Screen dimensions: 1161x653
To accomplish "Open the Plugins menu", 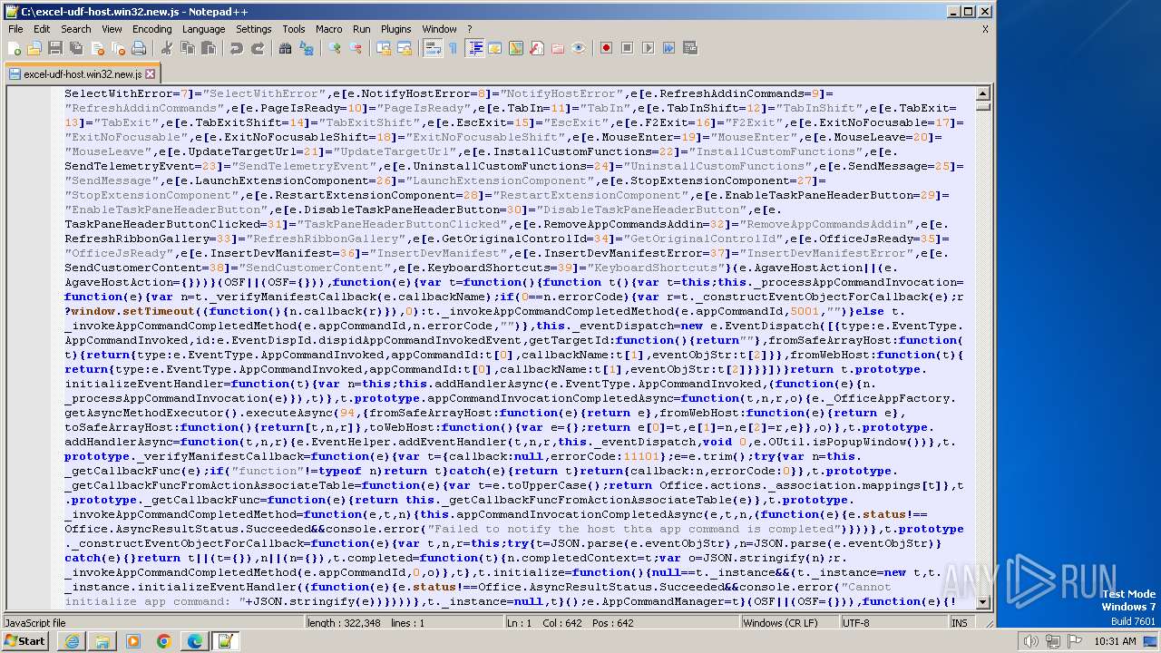I will pos(395,29).
